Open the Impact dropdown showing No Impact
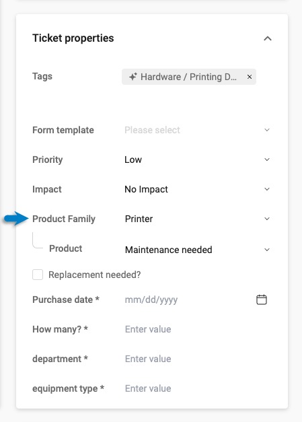The height and width of the screenshot is (422, 302). 197,189
